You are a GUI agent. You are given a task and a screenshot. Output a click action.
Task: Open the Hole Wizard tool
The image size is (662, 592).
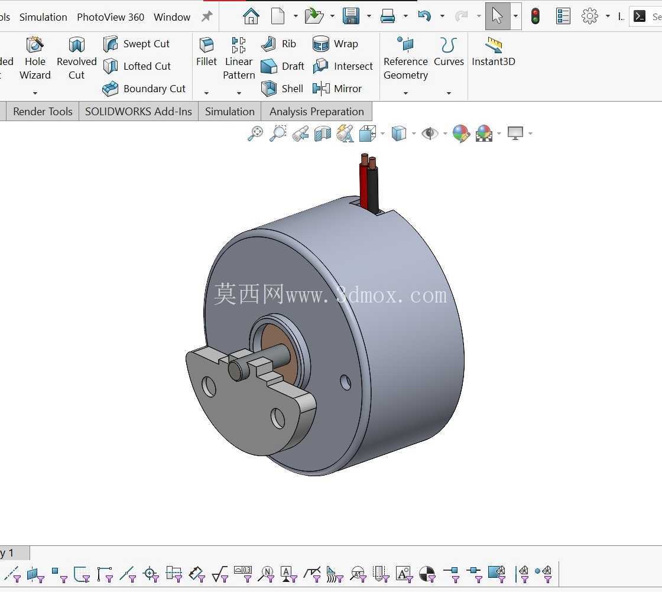[35, 58]
